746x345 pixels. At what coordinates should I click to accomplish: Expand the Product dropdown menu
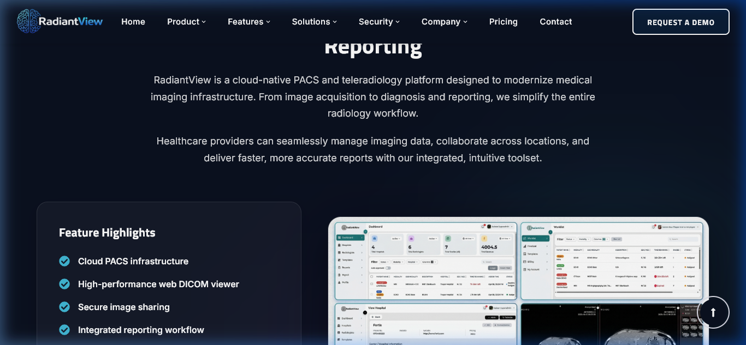point(186,22)
